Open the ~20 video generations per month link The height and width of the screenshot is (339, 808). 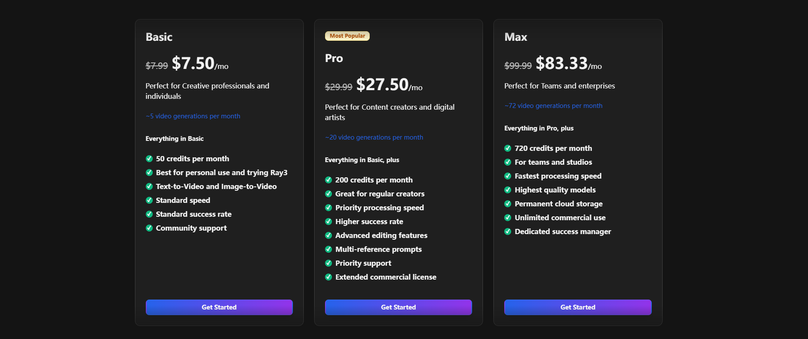coord(374,137)
